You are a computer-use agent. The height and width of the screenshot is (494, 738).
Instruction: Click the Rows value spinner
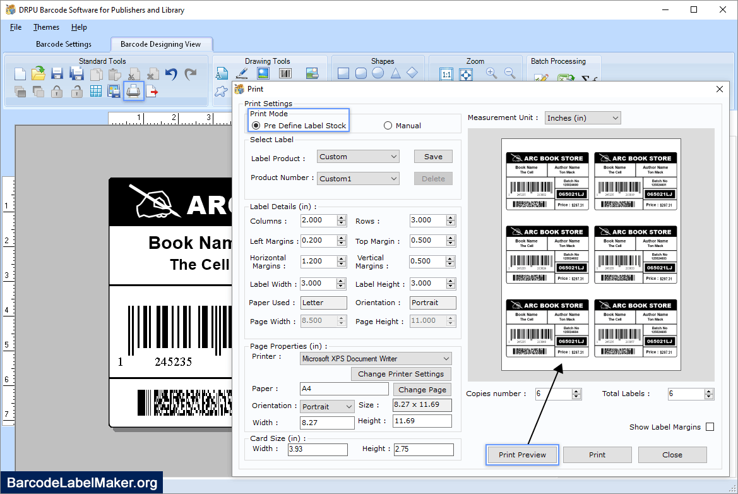451,220
